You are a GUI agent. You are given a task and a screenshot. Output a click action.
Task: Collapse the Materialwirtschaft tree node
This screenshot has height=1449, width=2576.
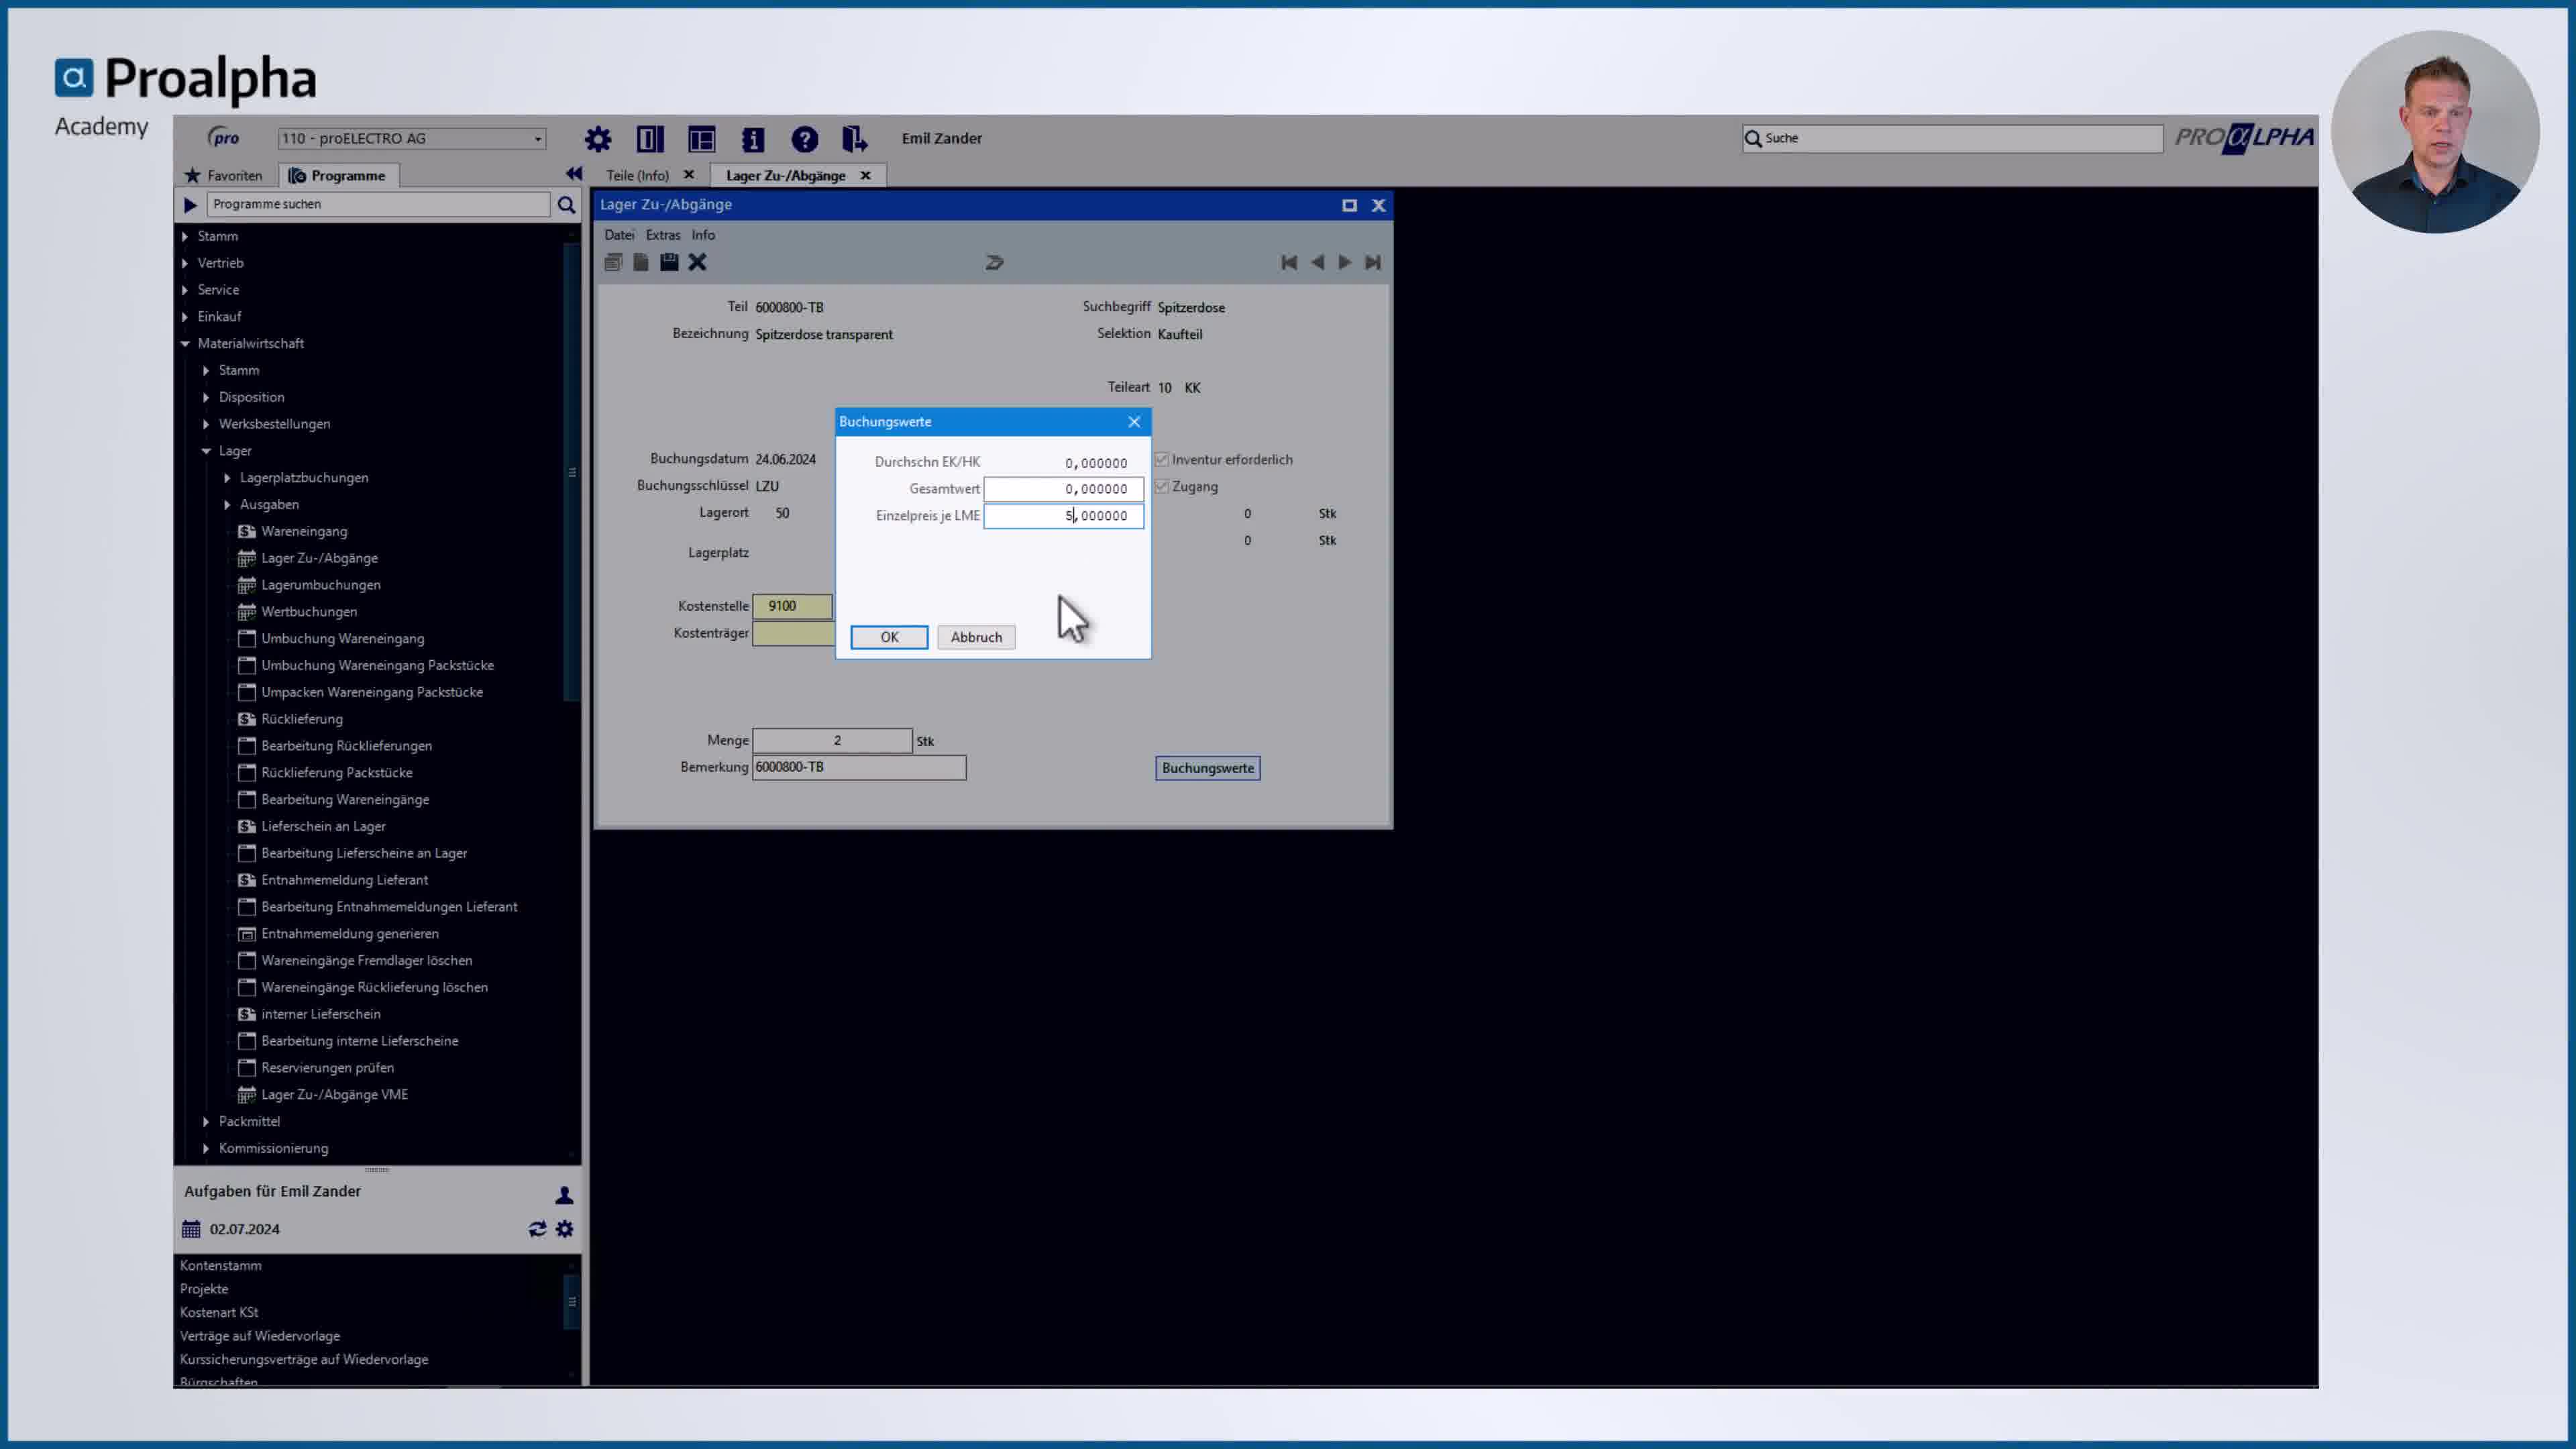185,344
